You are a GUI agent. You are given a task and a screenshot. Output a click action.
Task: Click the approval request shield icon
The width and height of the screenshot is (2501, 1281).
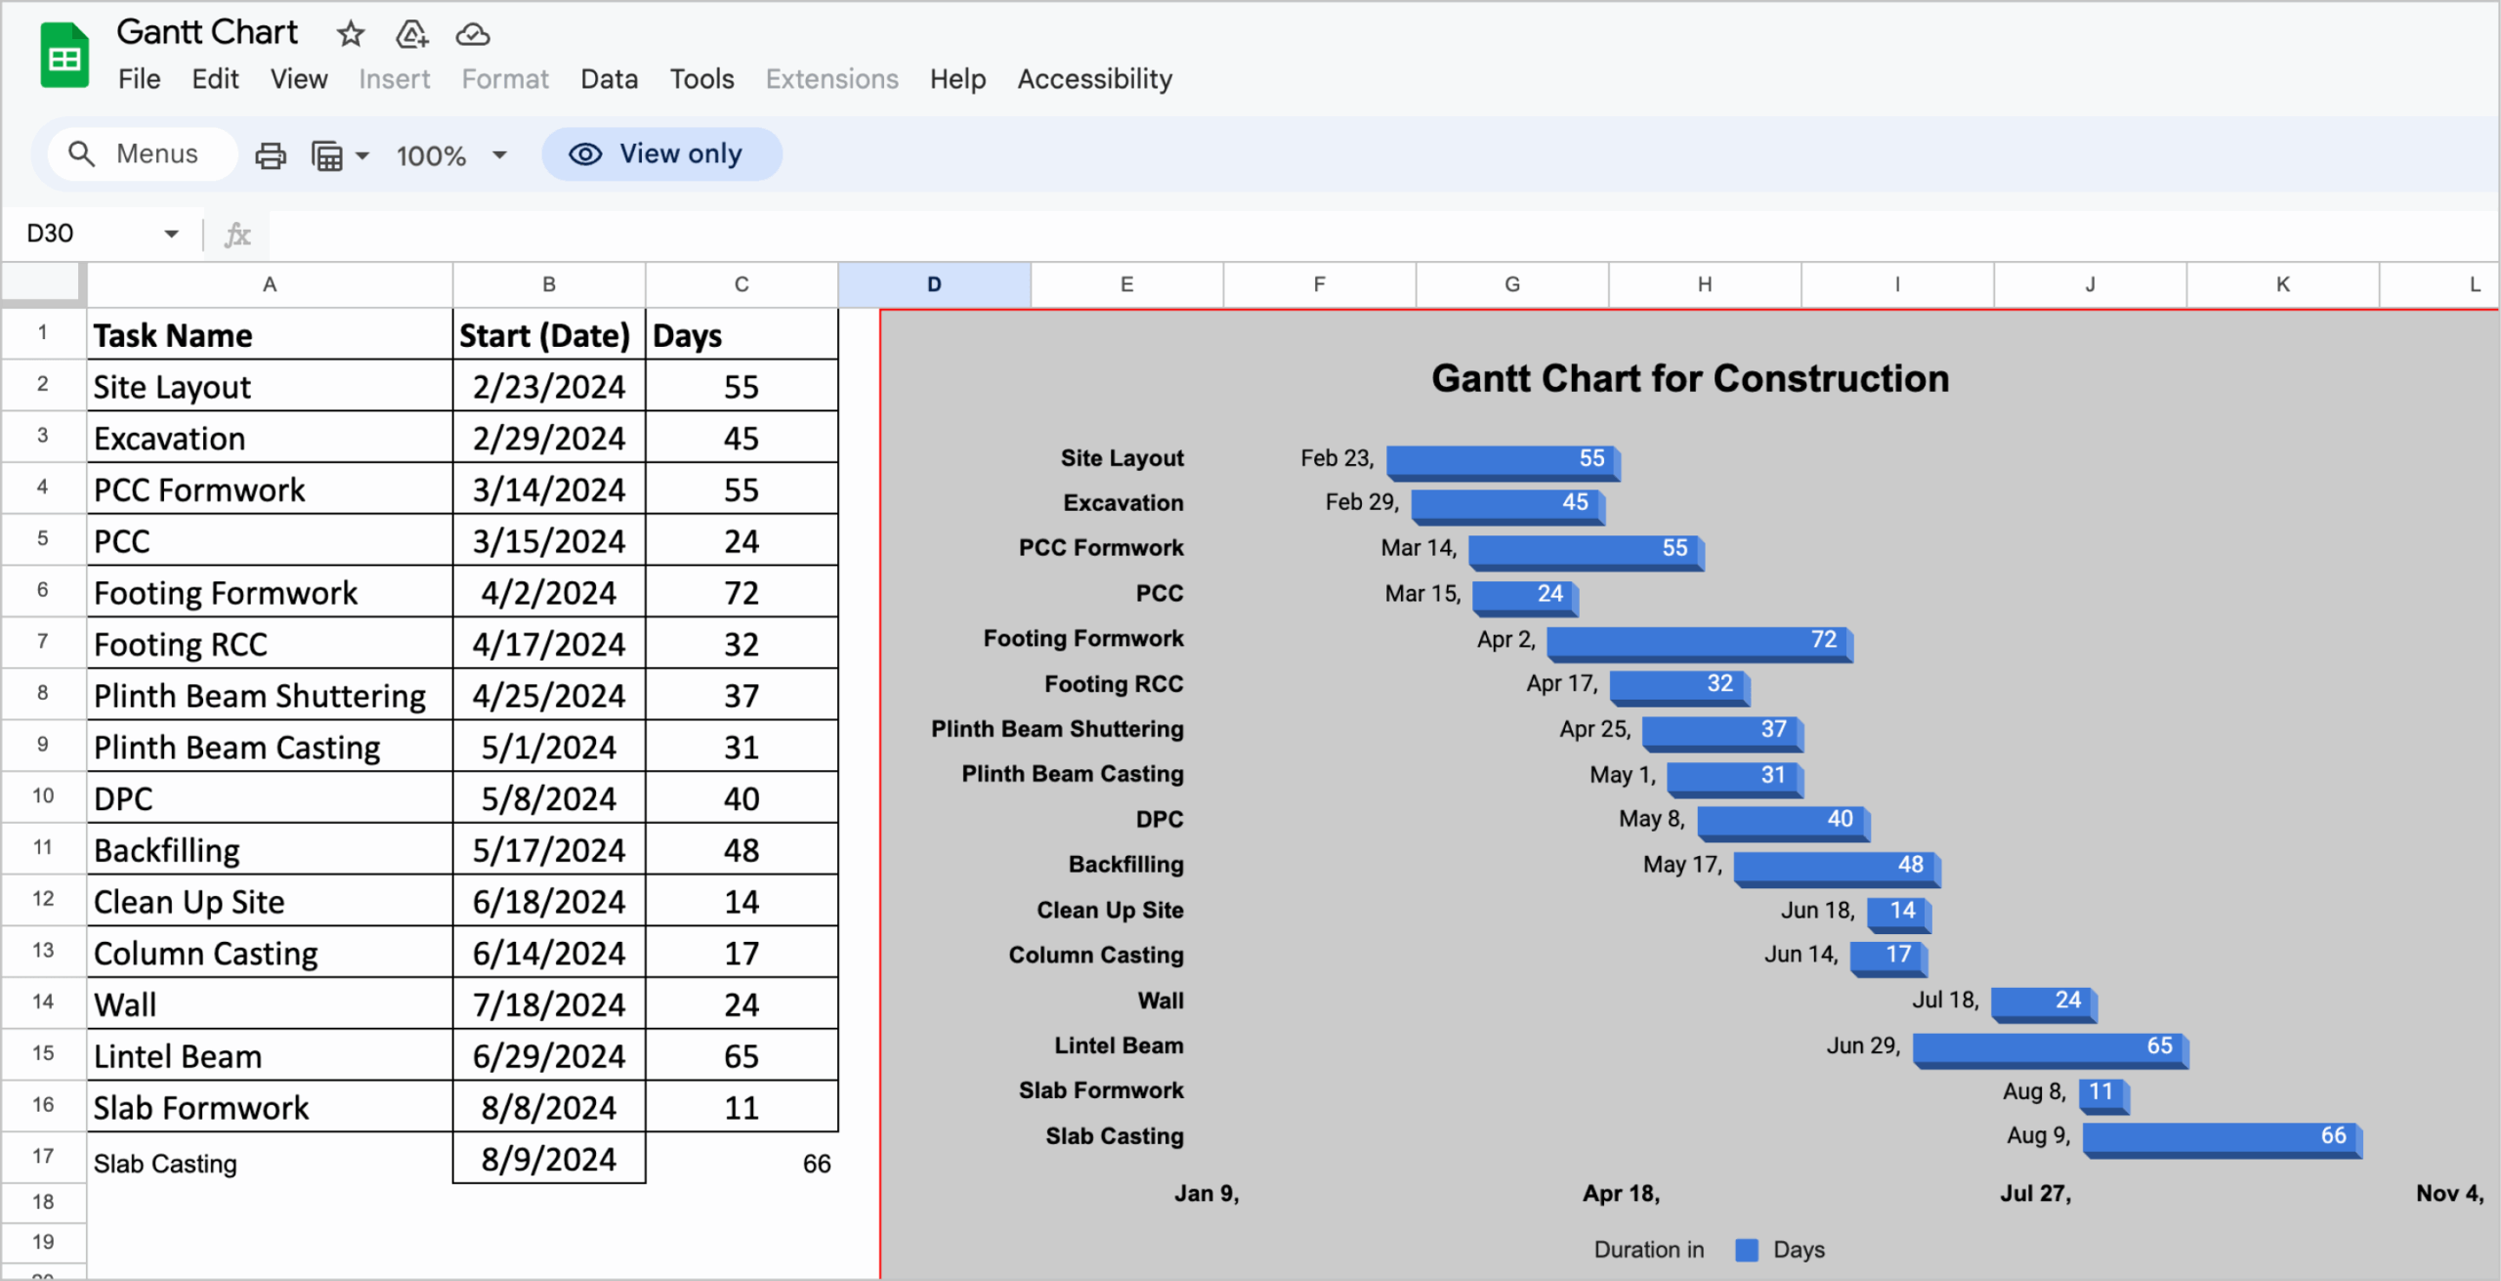[410, 33]
